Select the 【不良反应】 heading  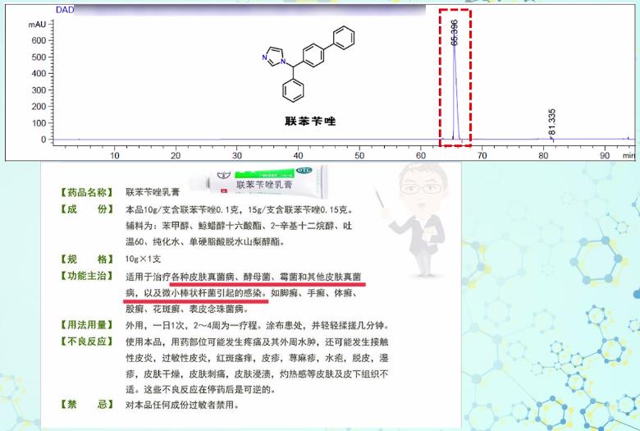tap(86, 342)
